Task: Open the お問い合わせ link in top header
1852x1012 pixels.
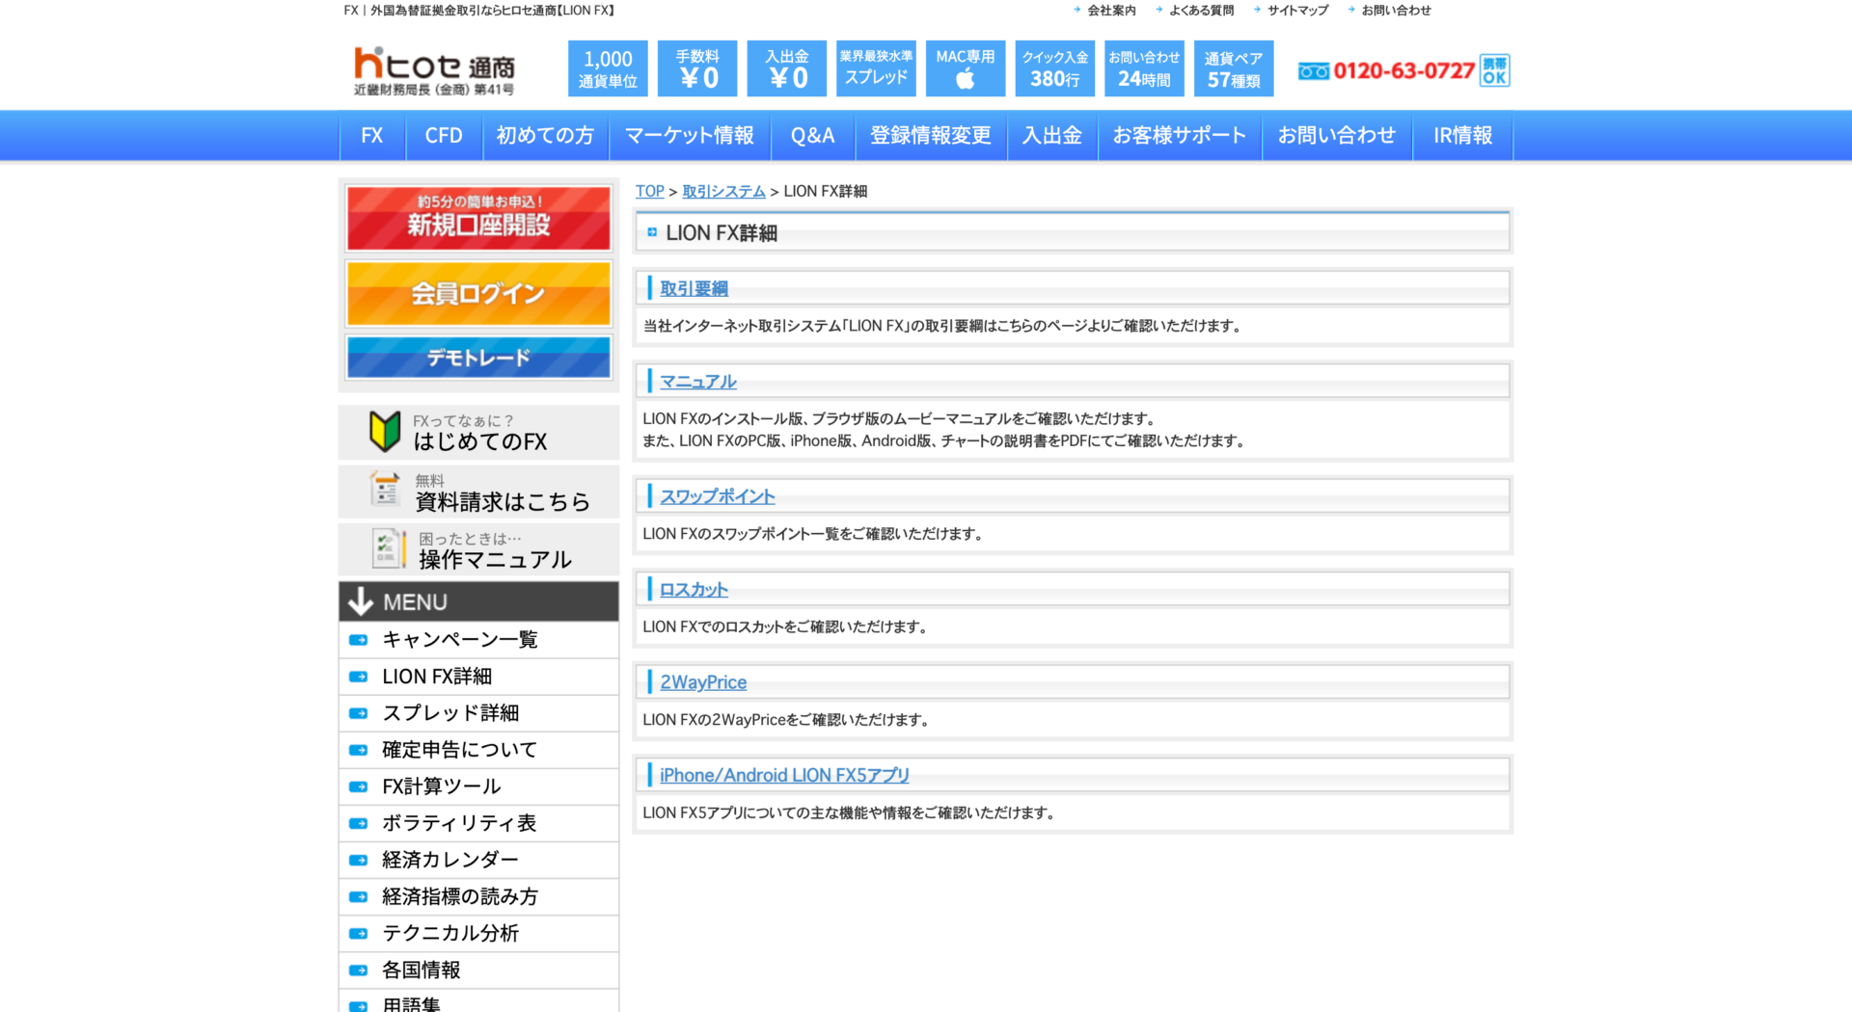Action: pyautogui.click(x=1396, y=11)
